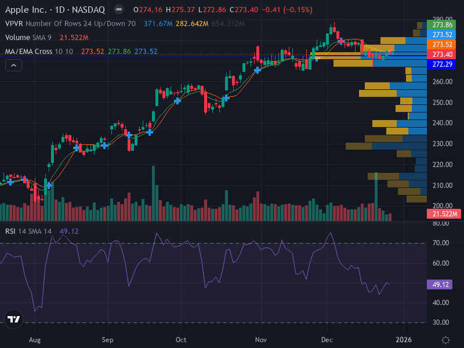Click the gray status pill next to NASDAQ
464x348 pixels.
[x=119, y=10]
